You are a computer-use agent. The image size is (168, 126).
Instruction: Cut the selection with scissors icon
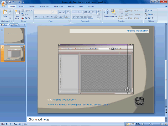click(10, 11)
